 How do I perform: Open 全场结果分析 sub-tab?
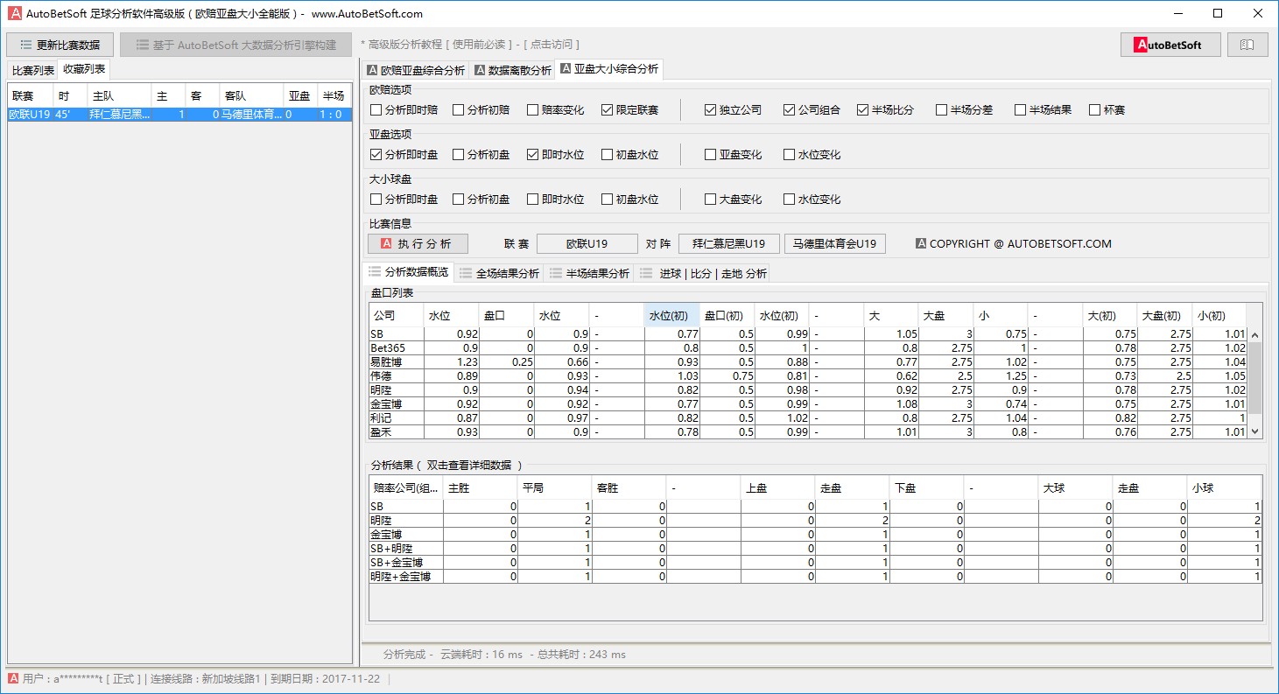[x=499, y=273]
